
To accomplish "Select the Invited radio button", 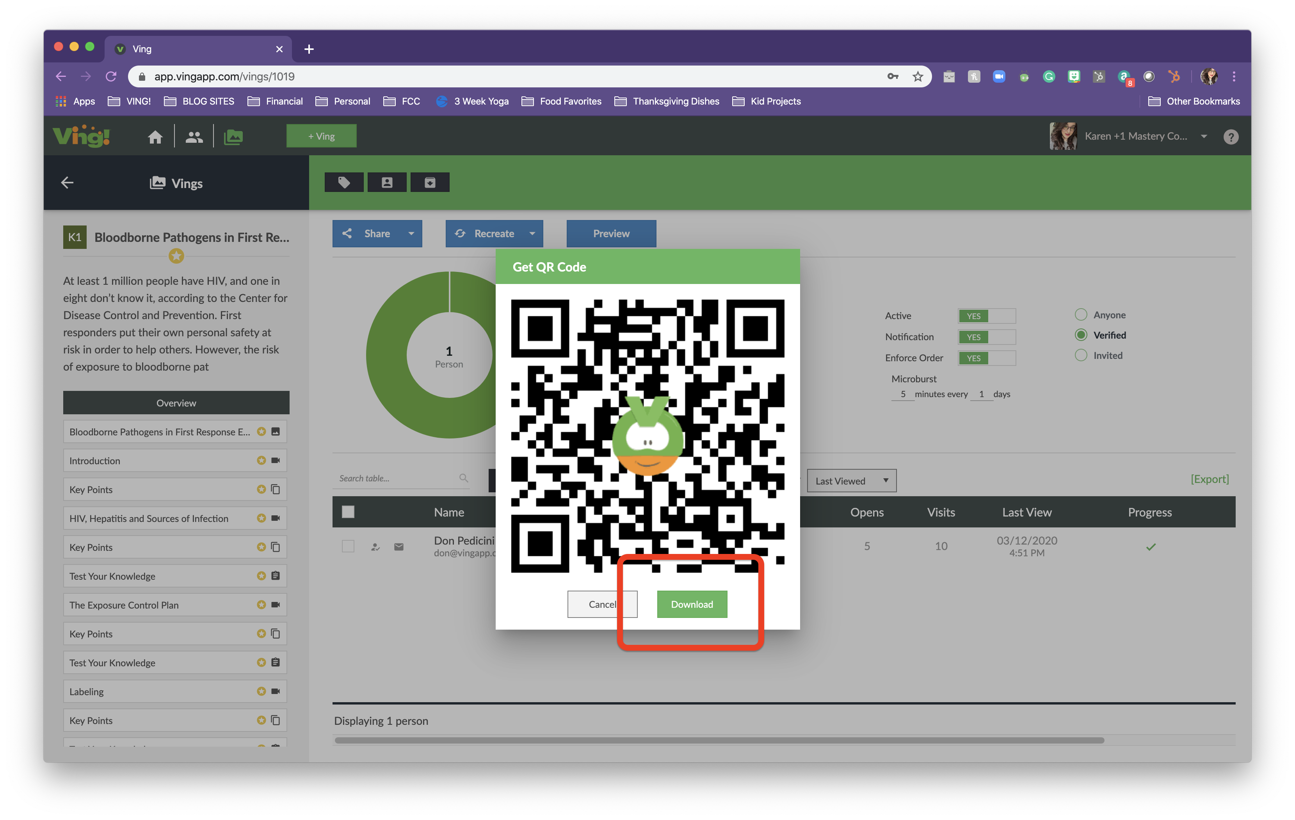I will click(x=1080, y=355).
